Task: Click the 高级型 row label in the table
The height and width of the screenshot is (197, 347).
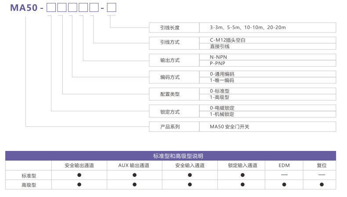Action: (29, 185)
